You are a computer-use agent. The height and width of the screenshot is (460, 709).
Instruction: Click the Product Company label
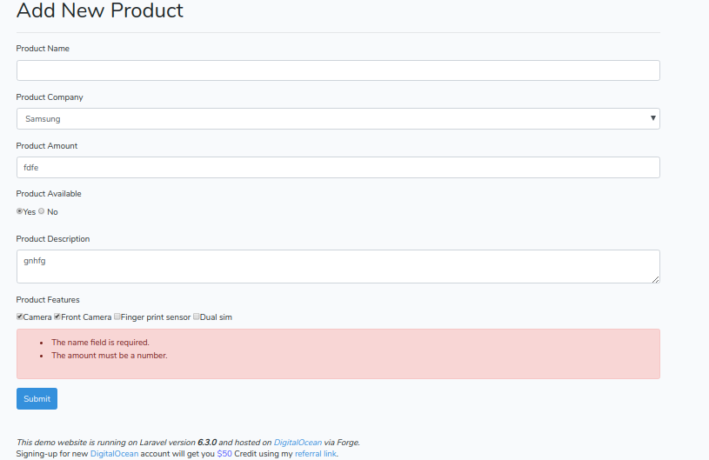coord(50,97)
